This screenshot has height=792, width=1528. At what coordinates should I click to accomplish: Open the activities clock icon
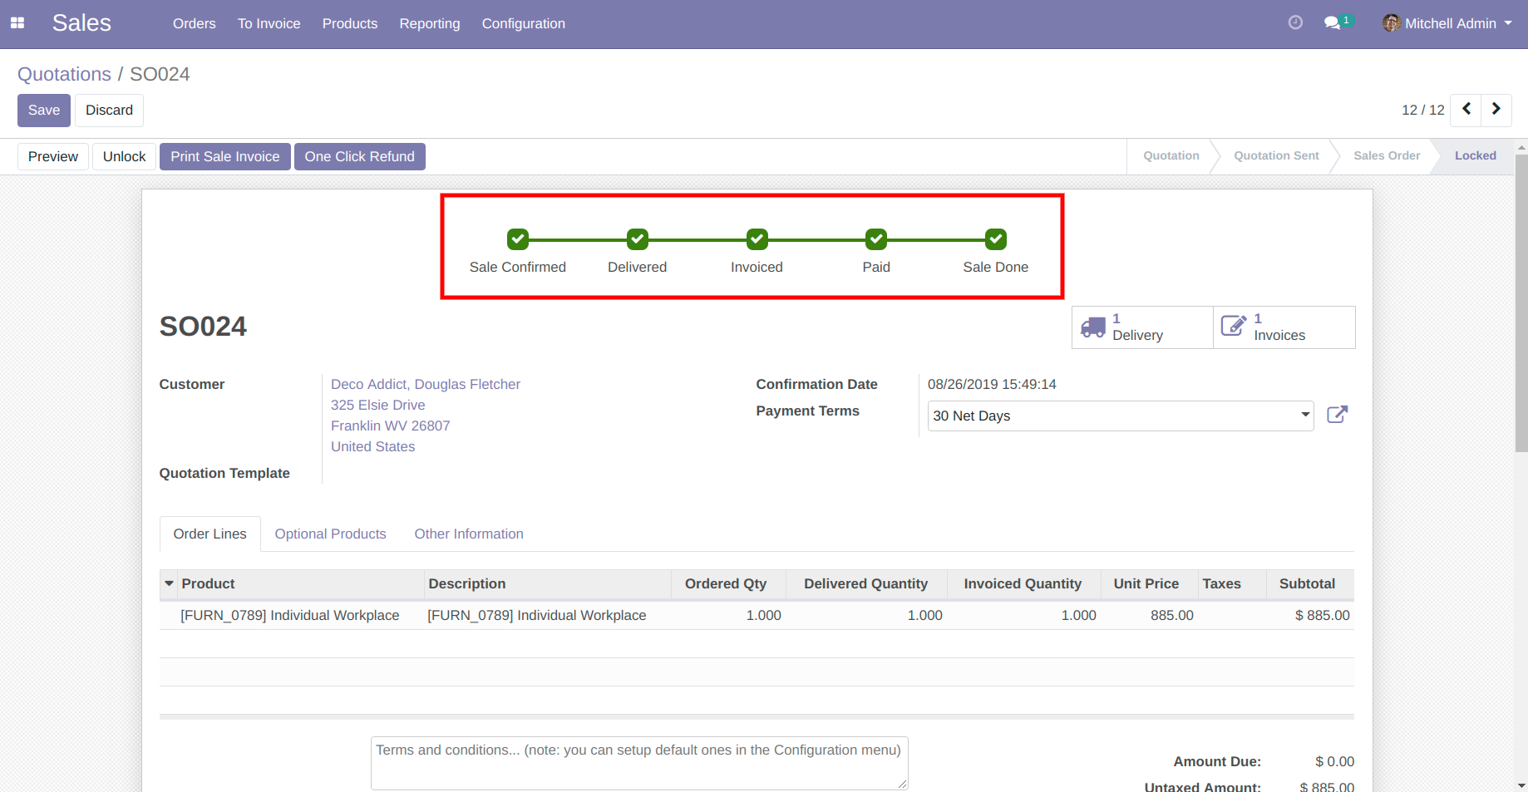point(1295,23)
